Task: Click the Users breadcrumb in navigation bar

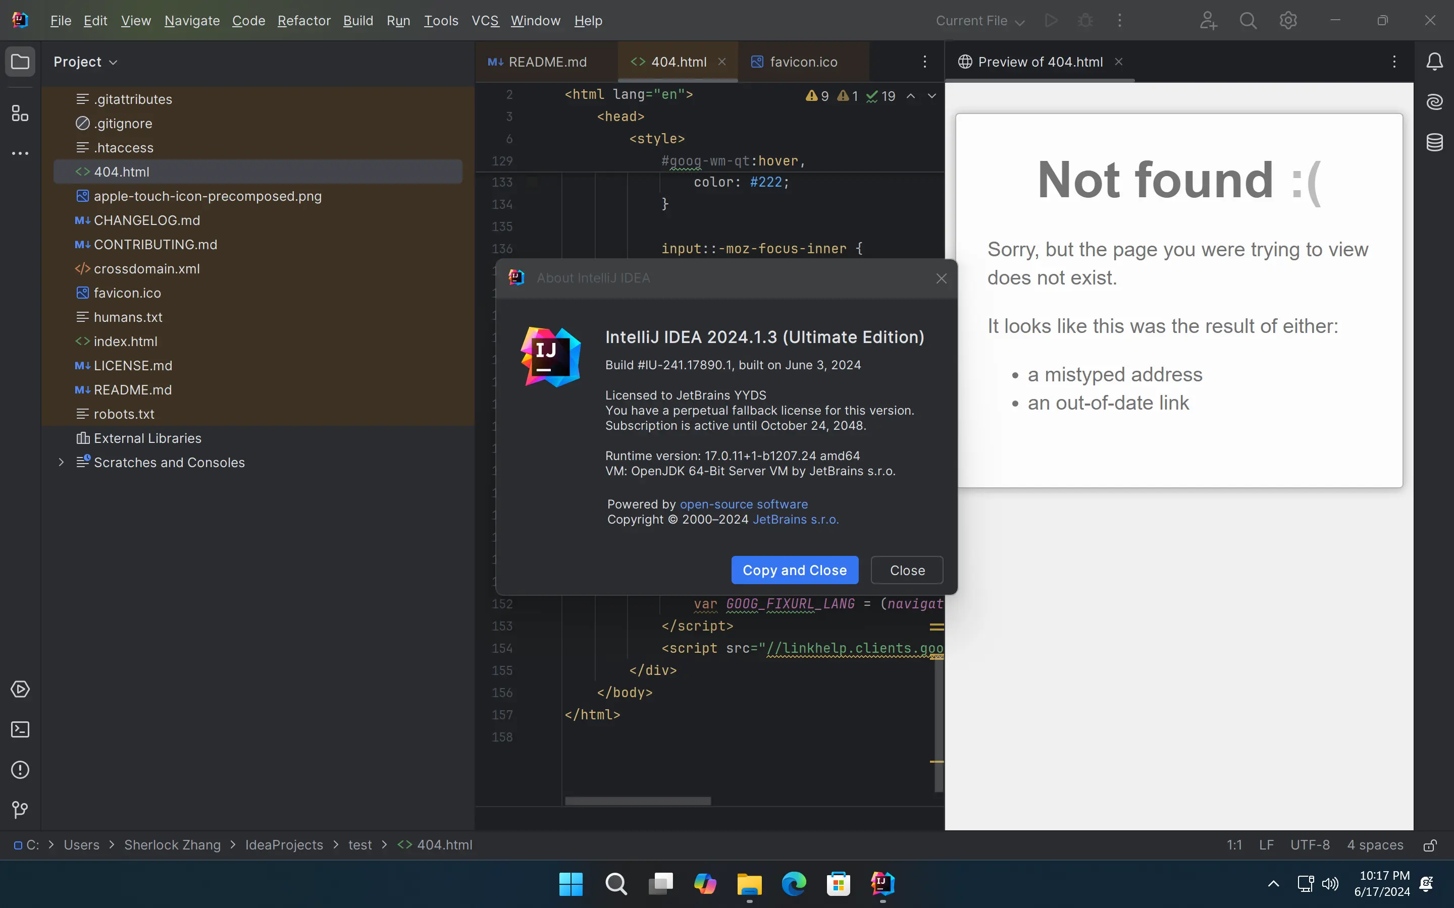Action: coord(81,845)
